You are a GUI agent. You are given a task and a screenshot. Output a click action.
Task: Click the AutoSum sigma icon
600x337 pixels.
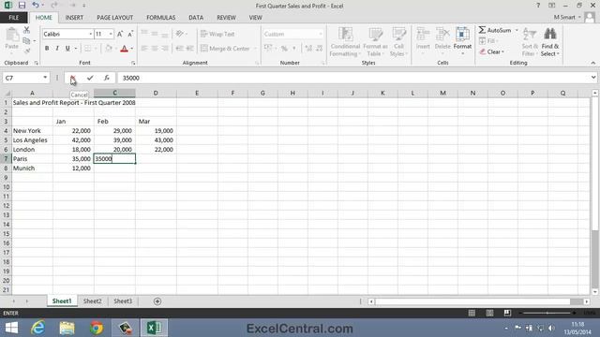click(x=482, y=30)
